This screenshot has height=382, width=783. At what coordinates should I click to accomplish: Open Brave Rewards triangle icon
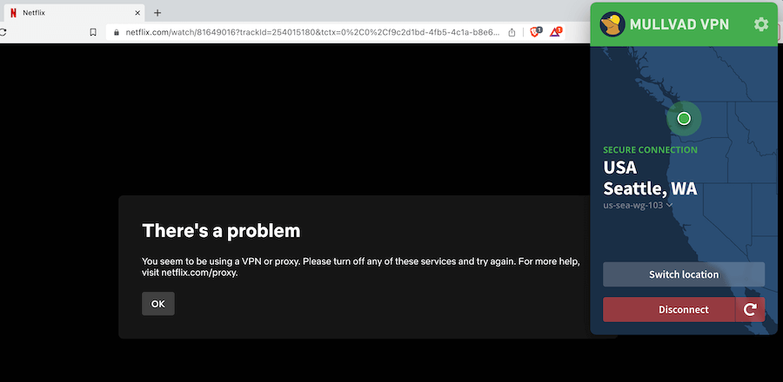[556, 32]
